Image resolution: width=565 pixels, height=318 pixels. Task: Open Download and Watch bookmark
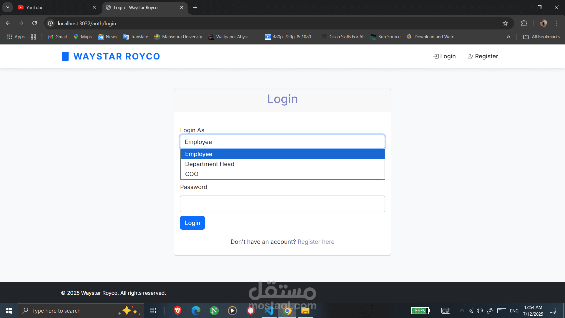432,37
